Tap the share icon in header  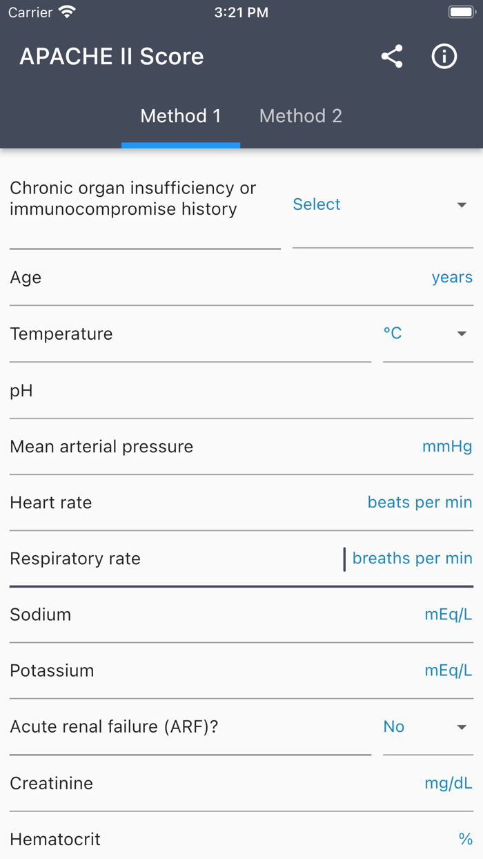coord(392,57)
